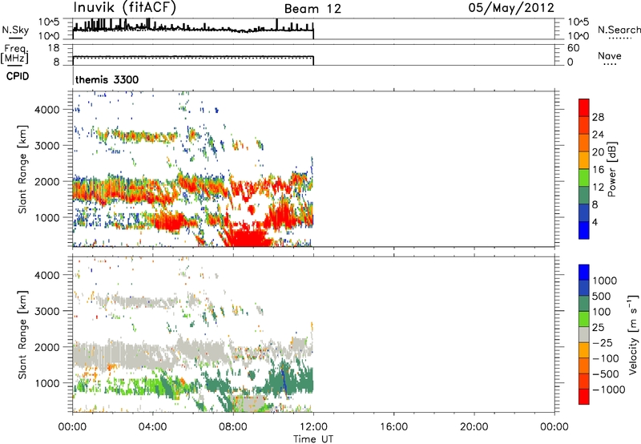
Task: Click the "16" label on the power colorbar
Action: pyautogui.click(x=598, y=169)
